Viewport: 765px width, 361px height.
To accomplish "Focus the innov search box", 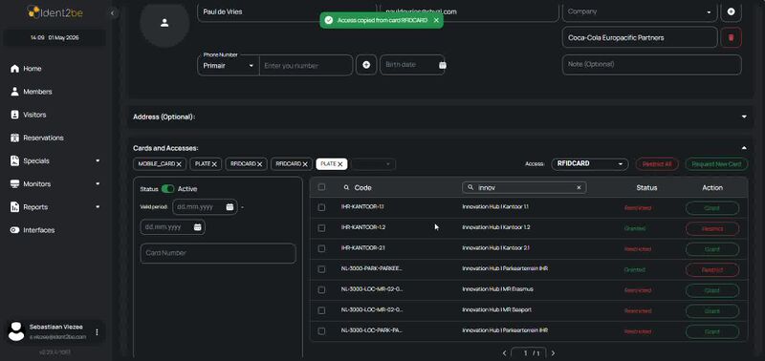I will click(x=524, y=187).
